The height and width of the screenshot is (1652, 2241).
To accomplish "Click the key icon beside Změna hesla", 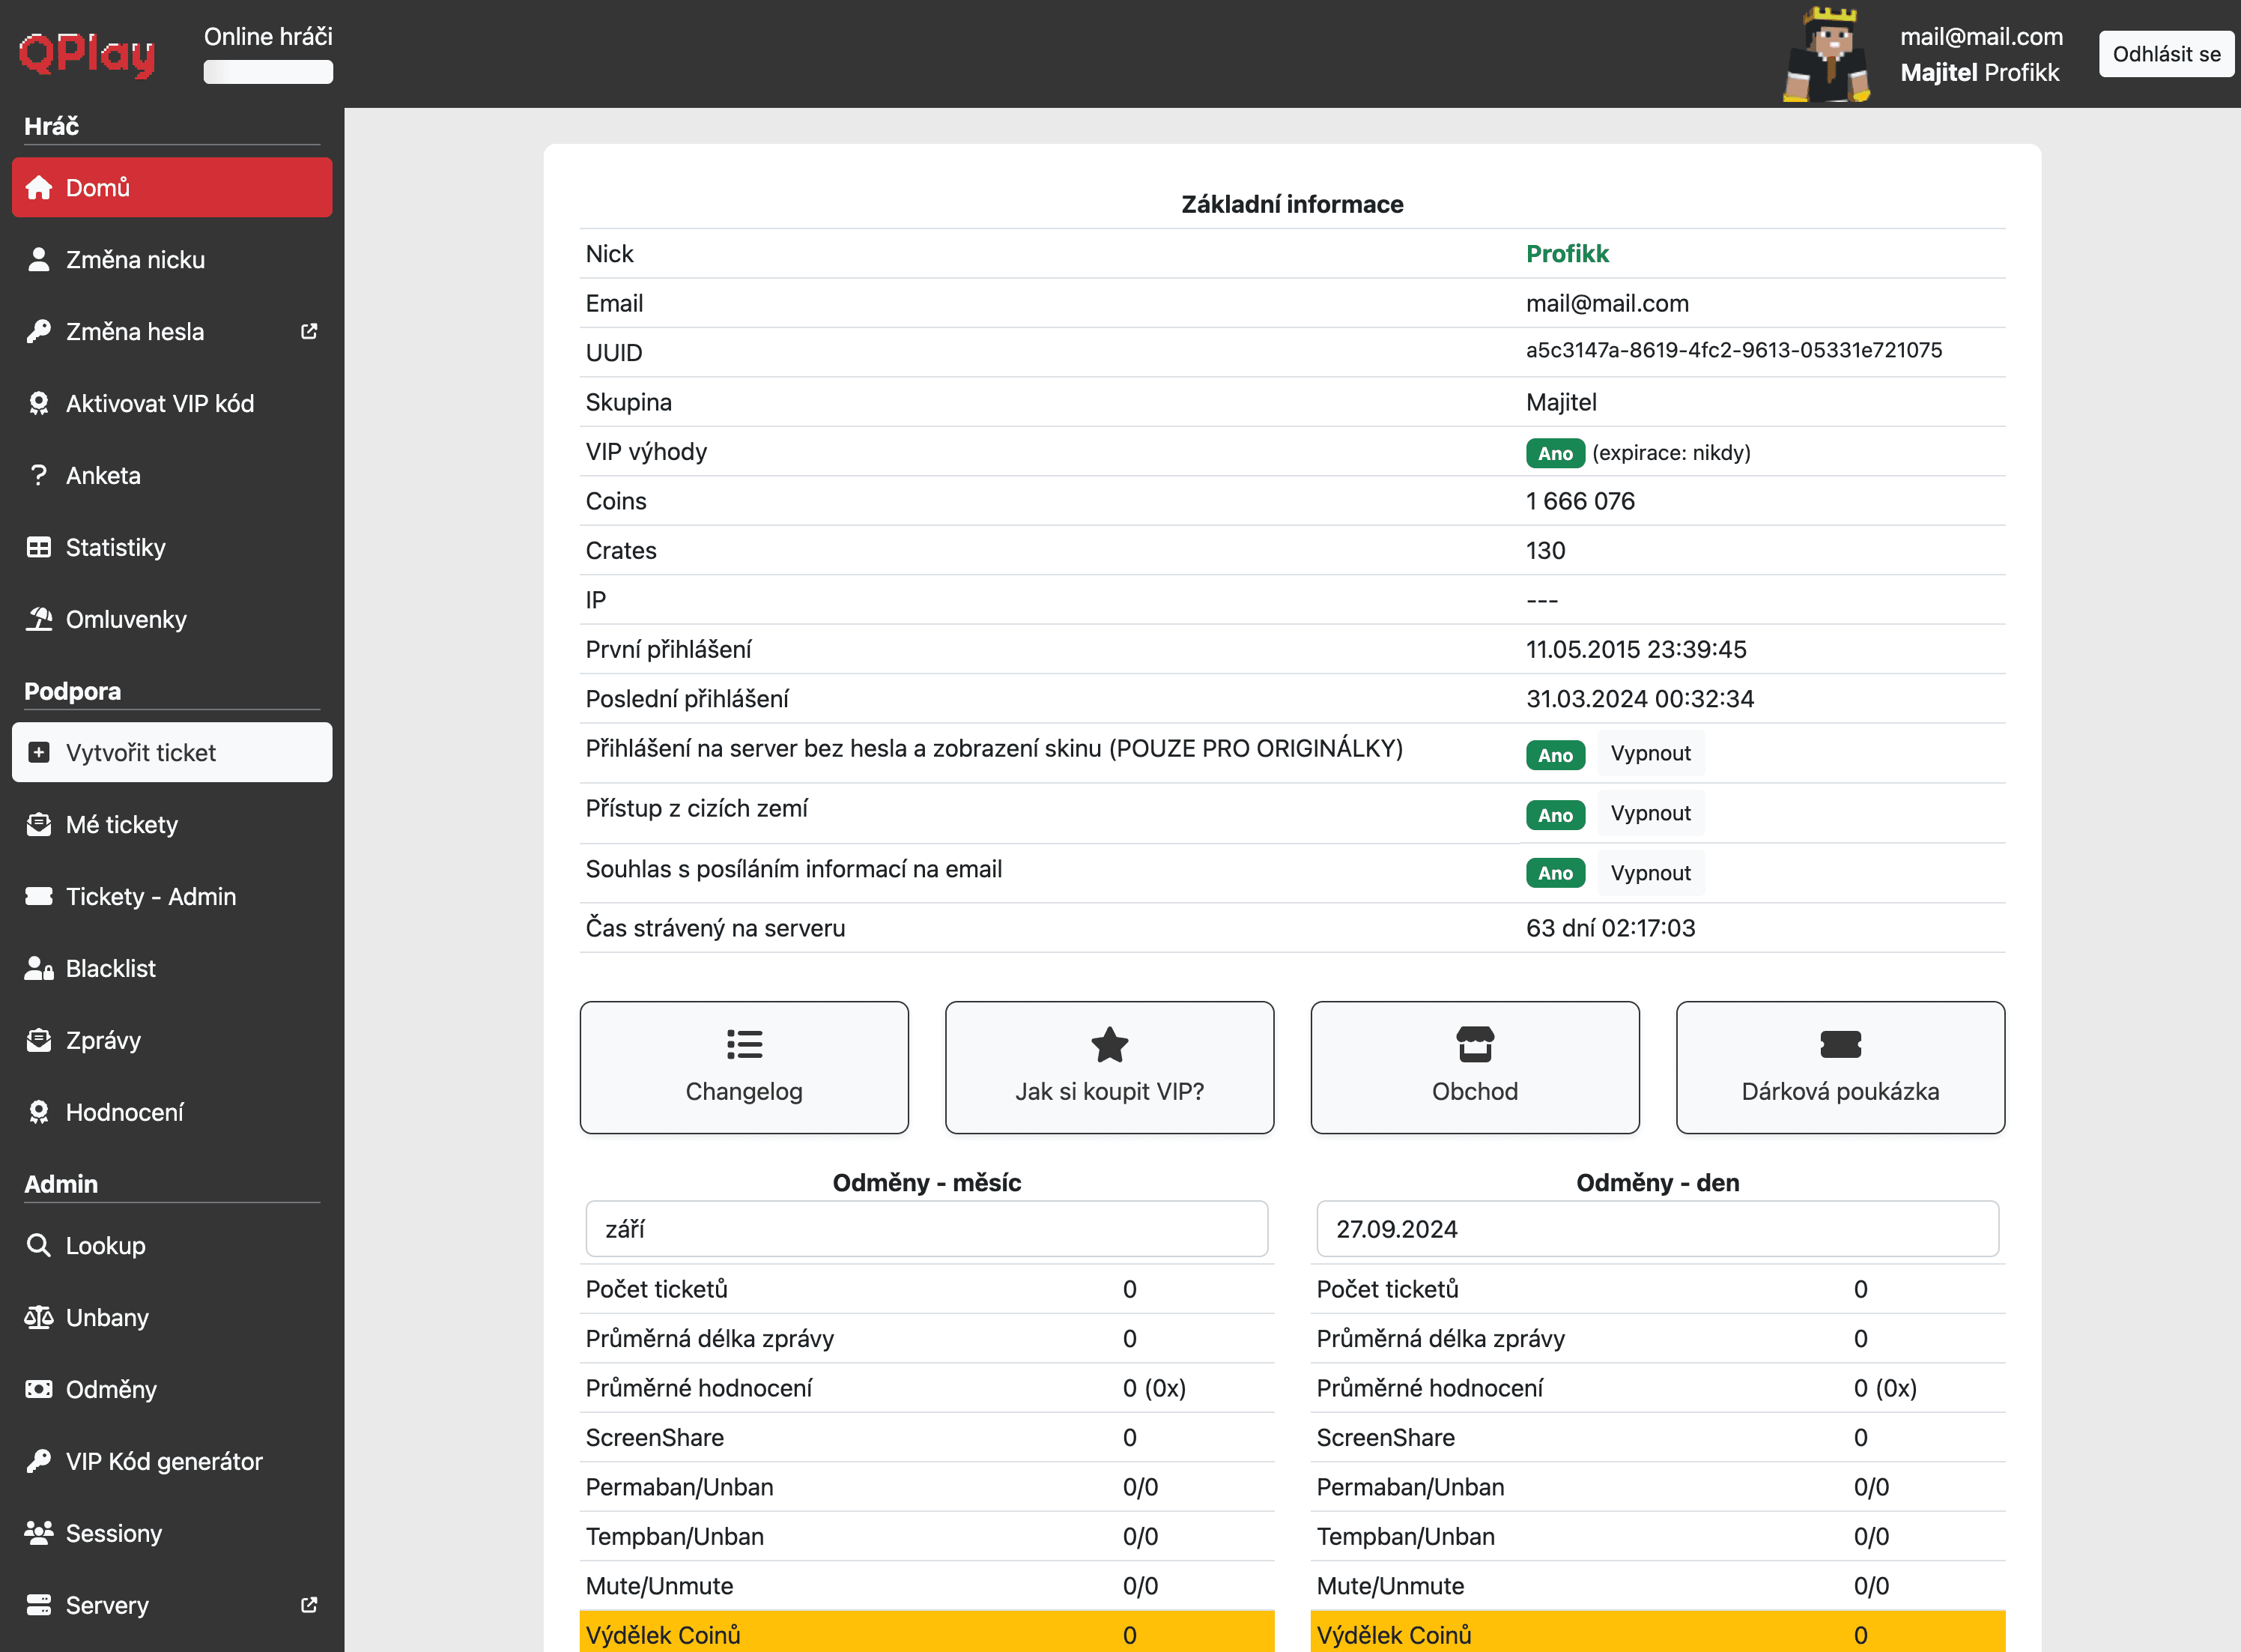I will click(40, 331).
